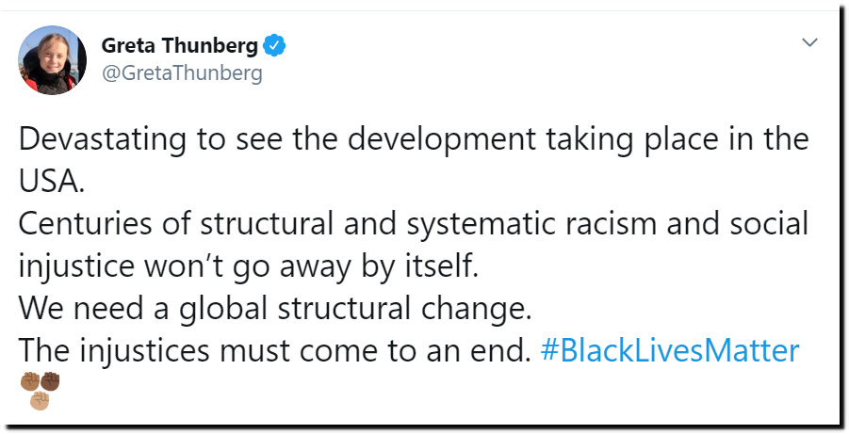Open the #BlackLivesMatter hashtag link

click(x=670, y=350)
